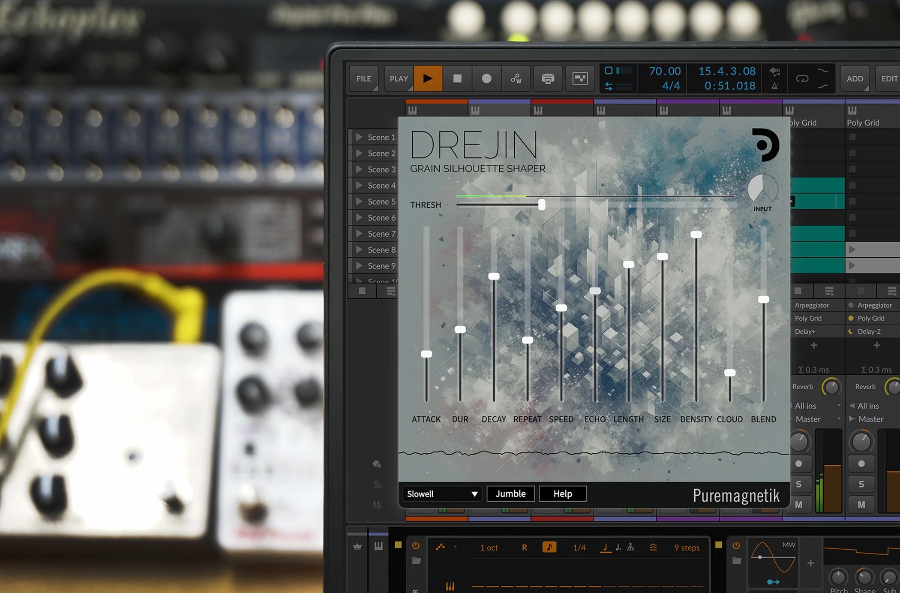900x593 pixels.
Task: Add an oscillator module with plus icon
Action: (810, 563)
